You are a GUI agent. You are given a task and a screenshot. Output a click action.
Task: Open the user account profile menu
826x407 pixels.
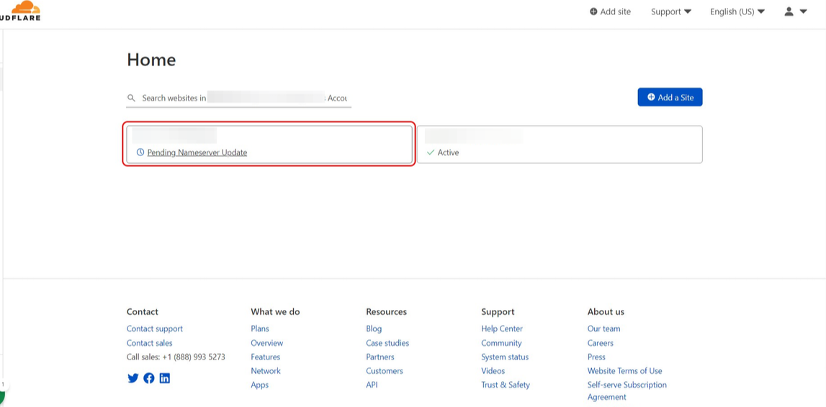click(795, 12)
